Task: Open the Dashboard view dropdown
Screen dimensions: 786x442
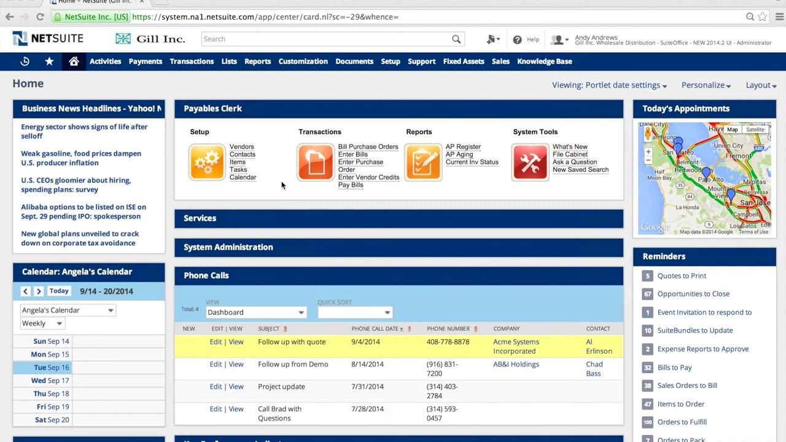Action: [256, 312]
